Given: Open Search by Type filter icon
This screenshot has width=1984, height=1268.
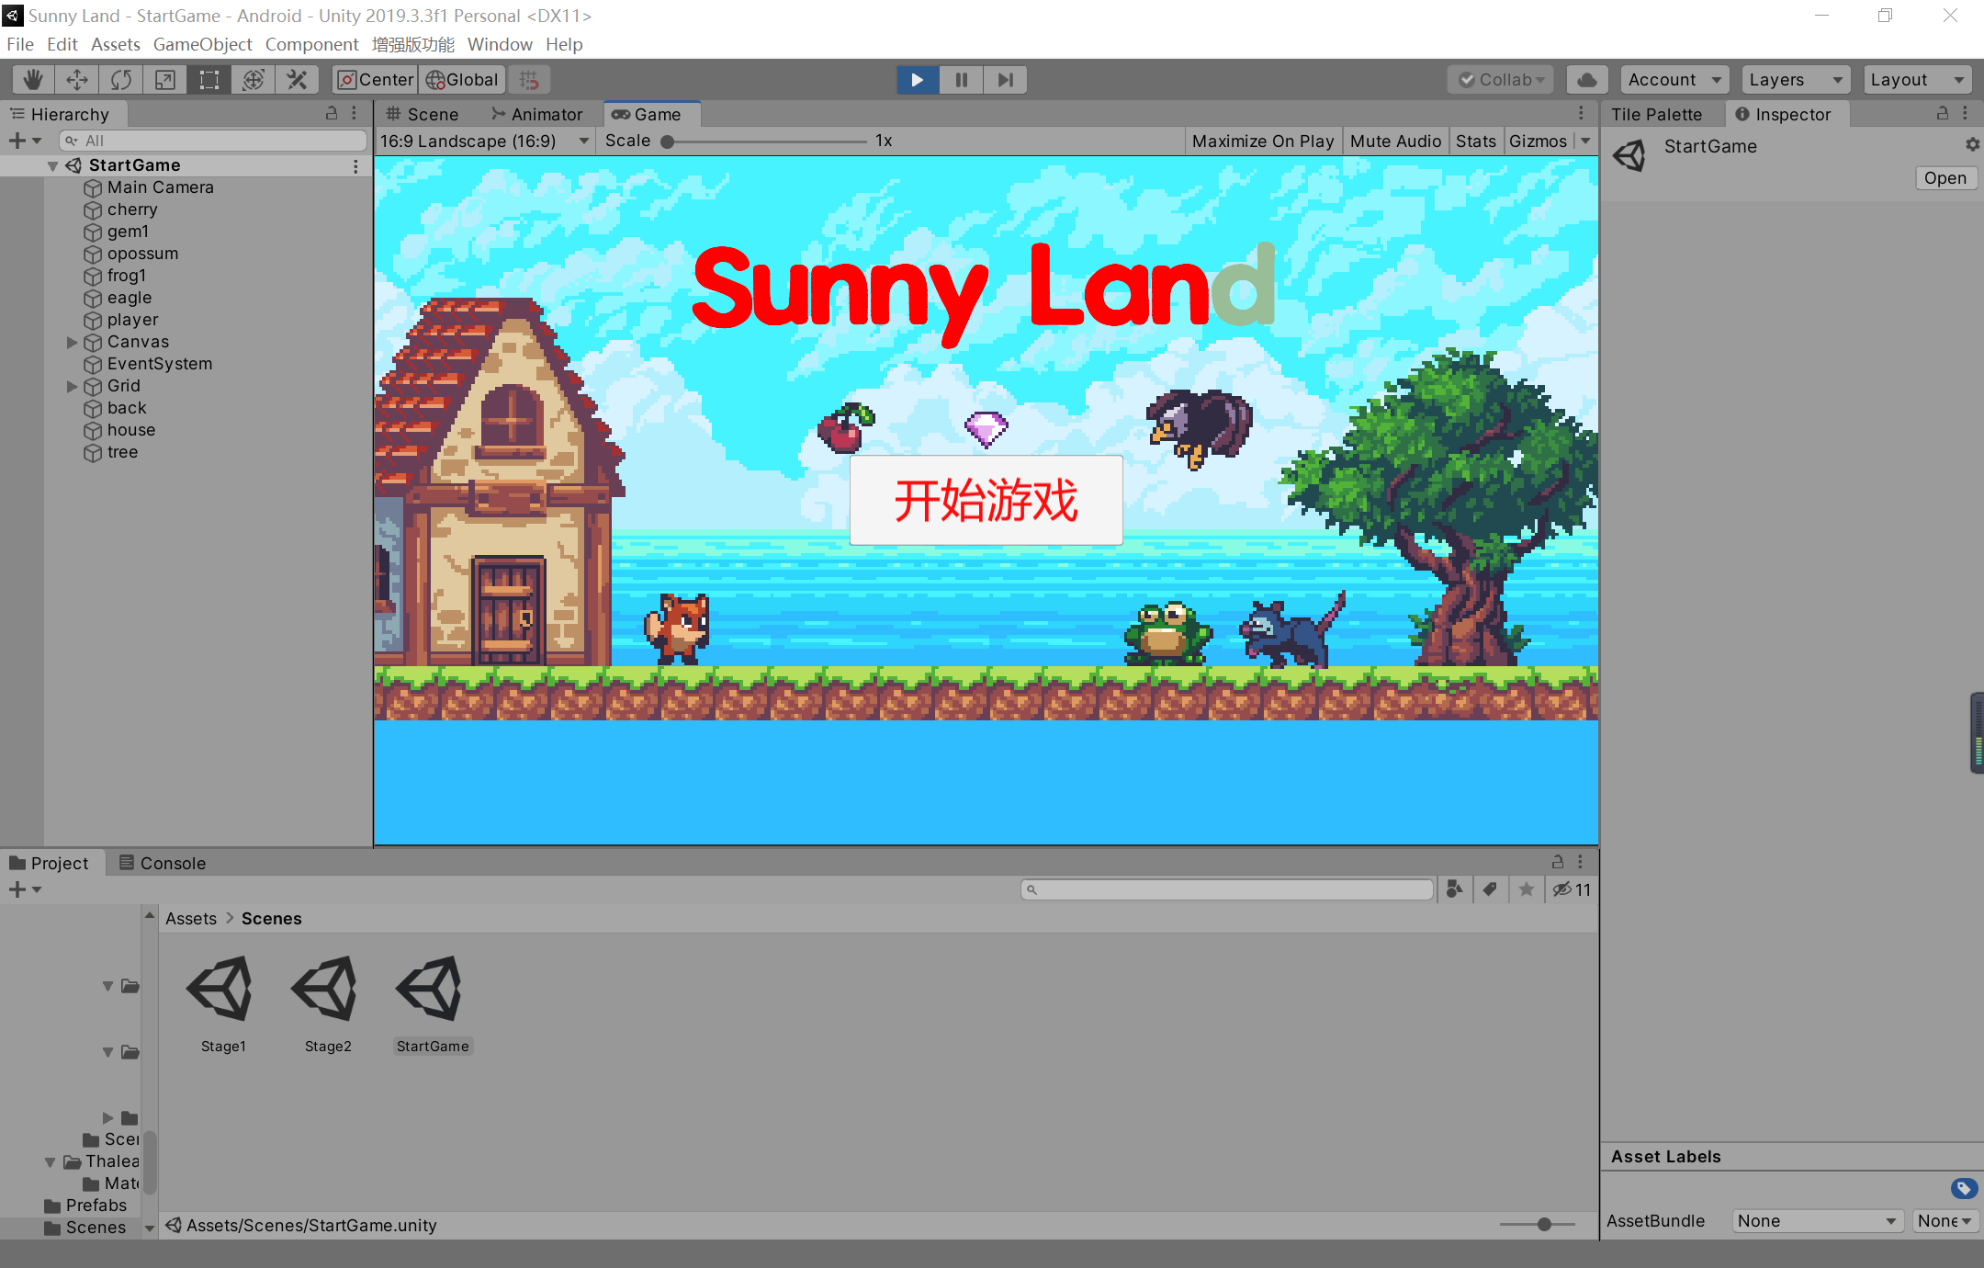Looking at the screenshot, I should point(1454,889).
